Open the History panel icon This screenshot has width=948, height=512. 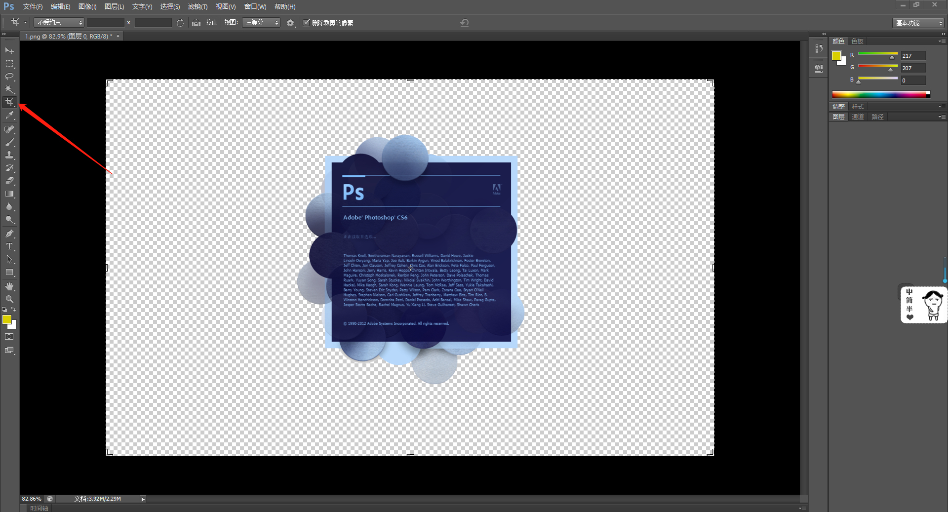819,48
